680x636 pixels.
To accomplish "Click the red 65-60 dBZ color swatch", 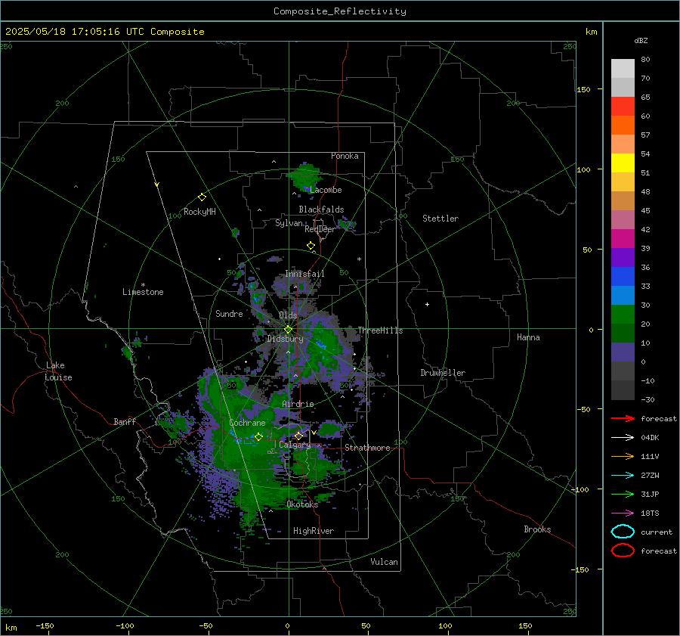I will 623,107.
